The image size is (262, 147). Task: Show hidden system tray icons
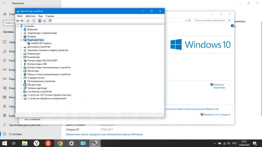coord(215,143)
